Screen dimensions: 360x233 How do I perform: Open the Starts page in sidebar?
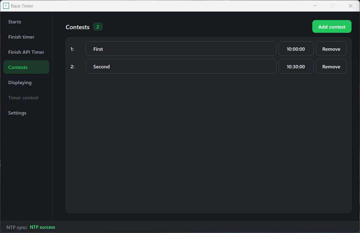point(26,22)
